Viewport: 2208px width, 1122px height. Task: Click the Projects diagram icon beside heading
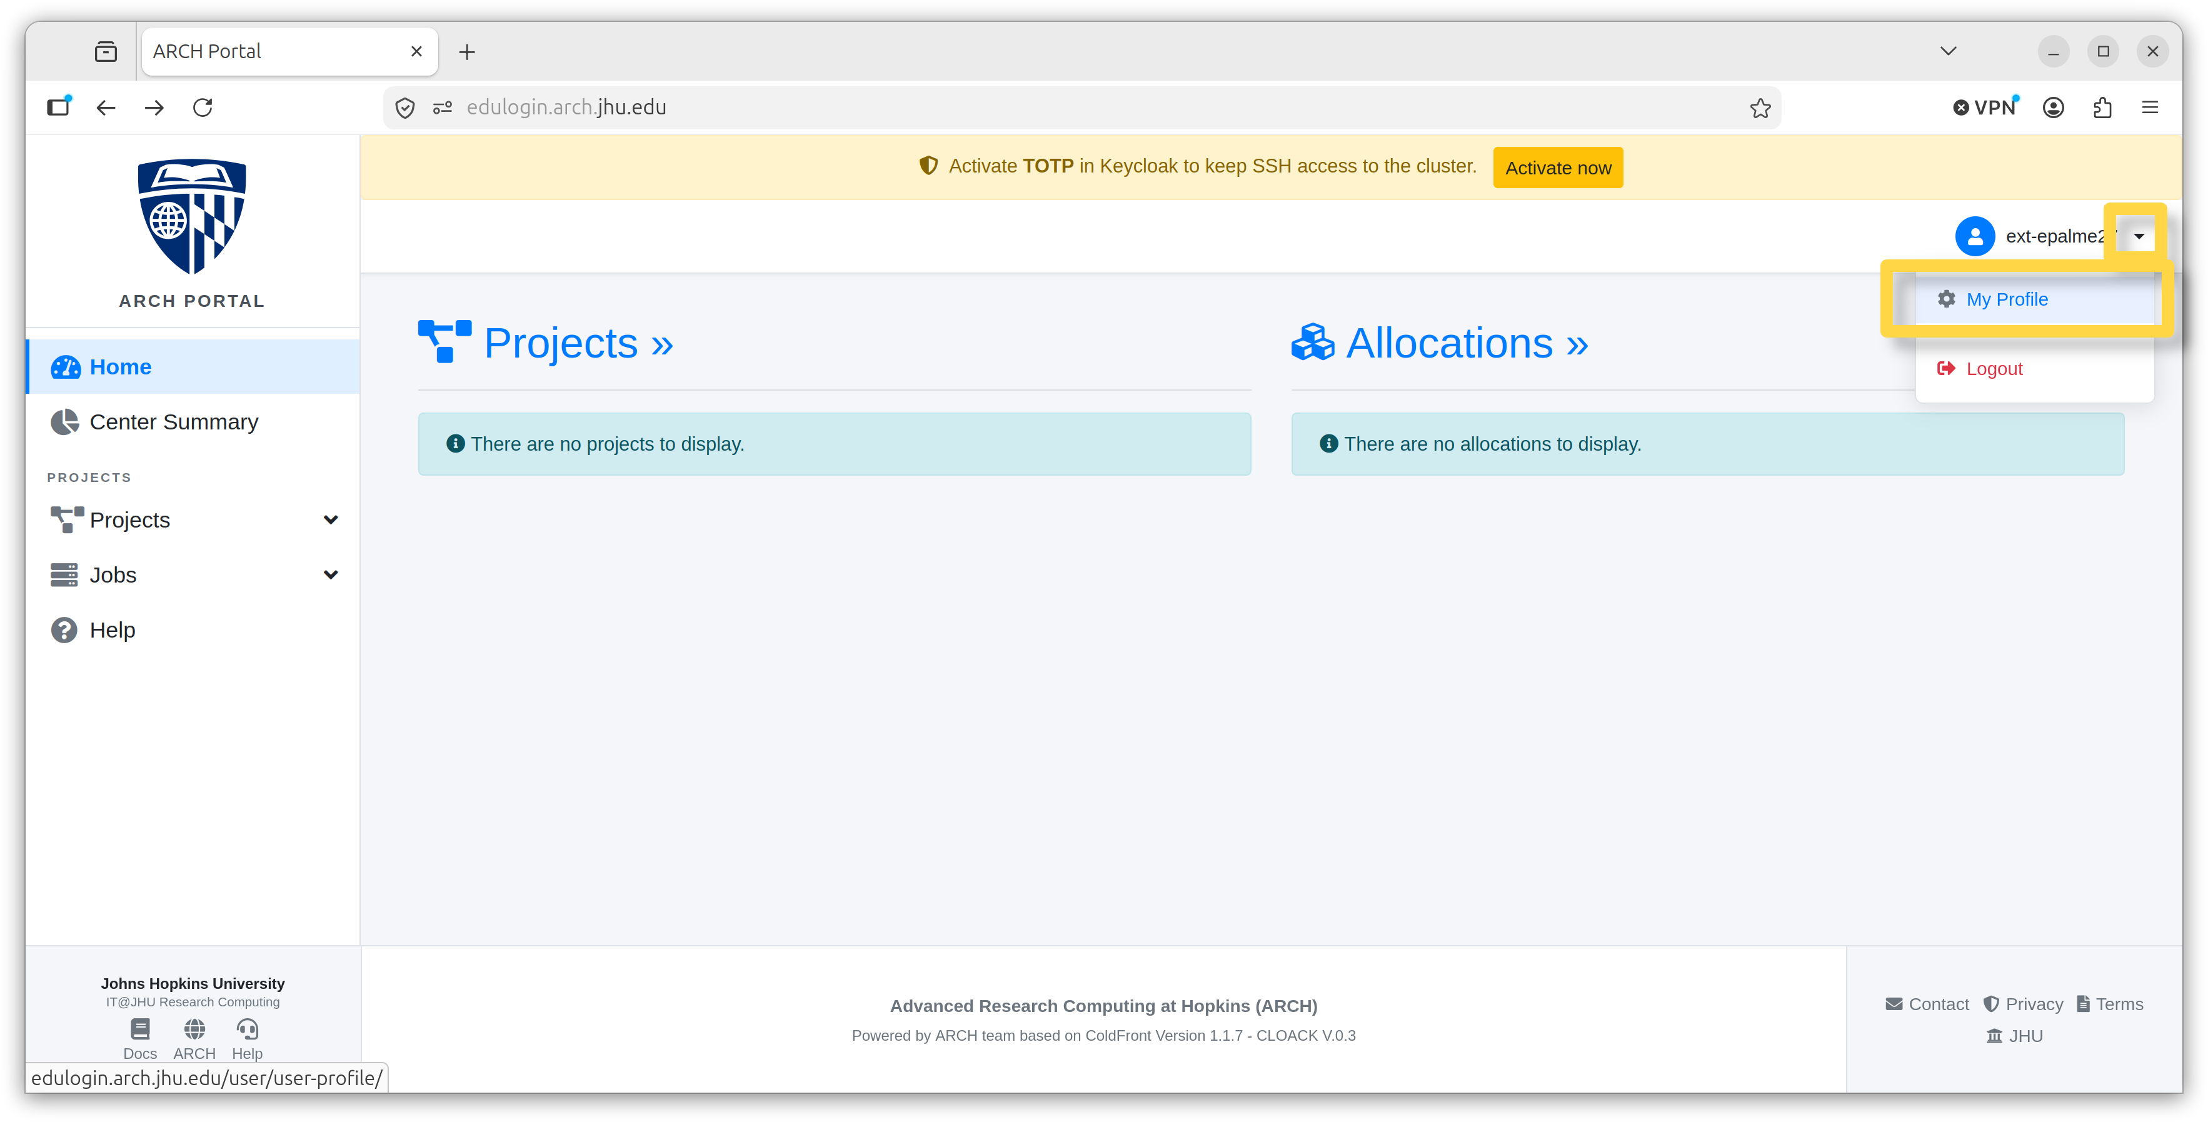444,342
